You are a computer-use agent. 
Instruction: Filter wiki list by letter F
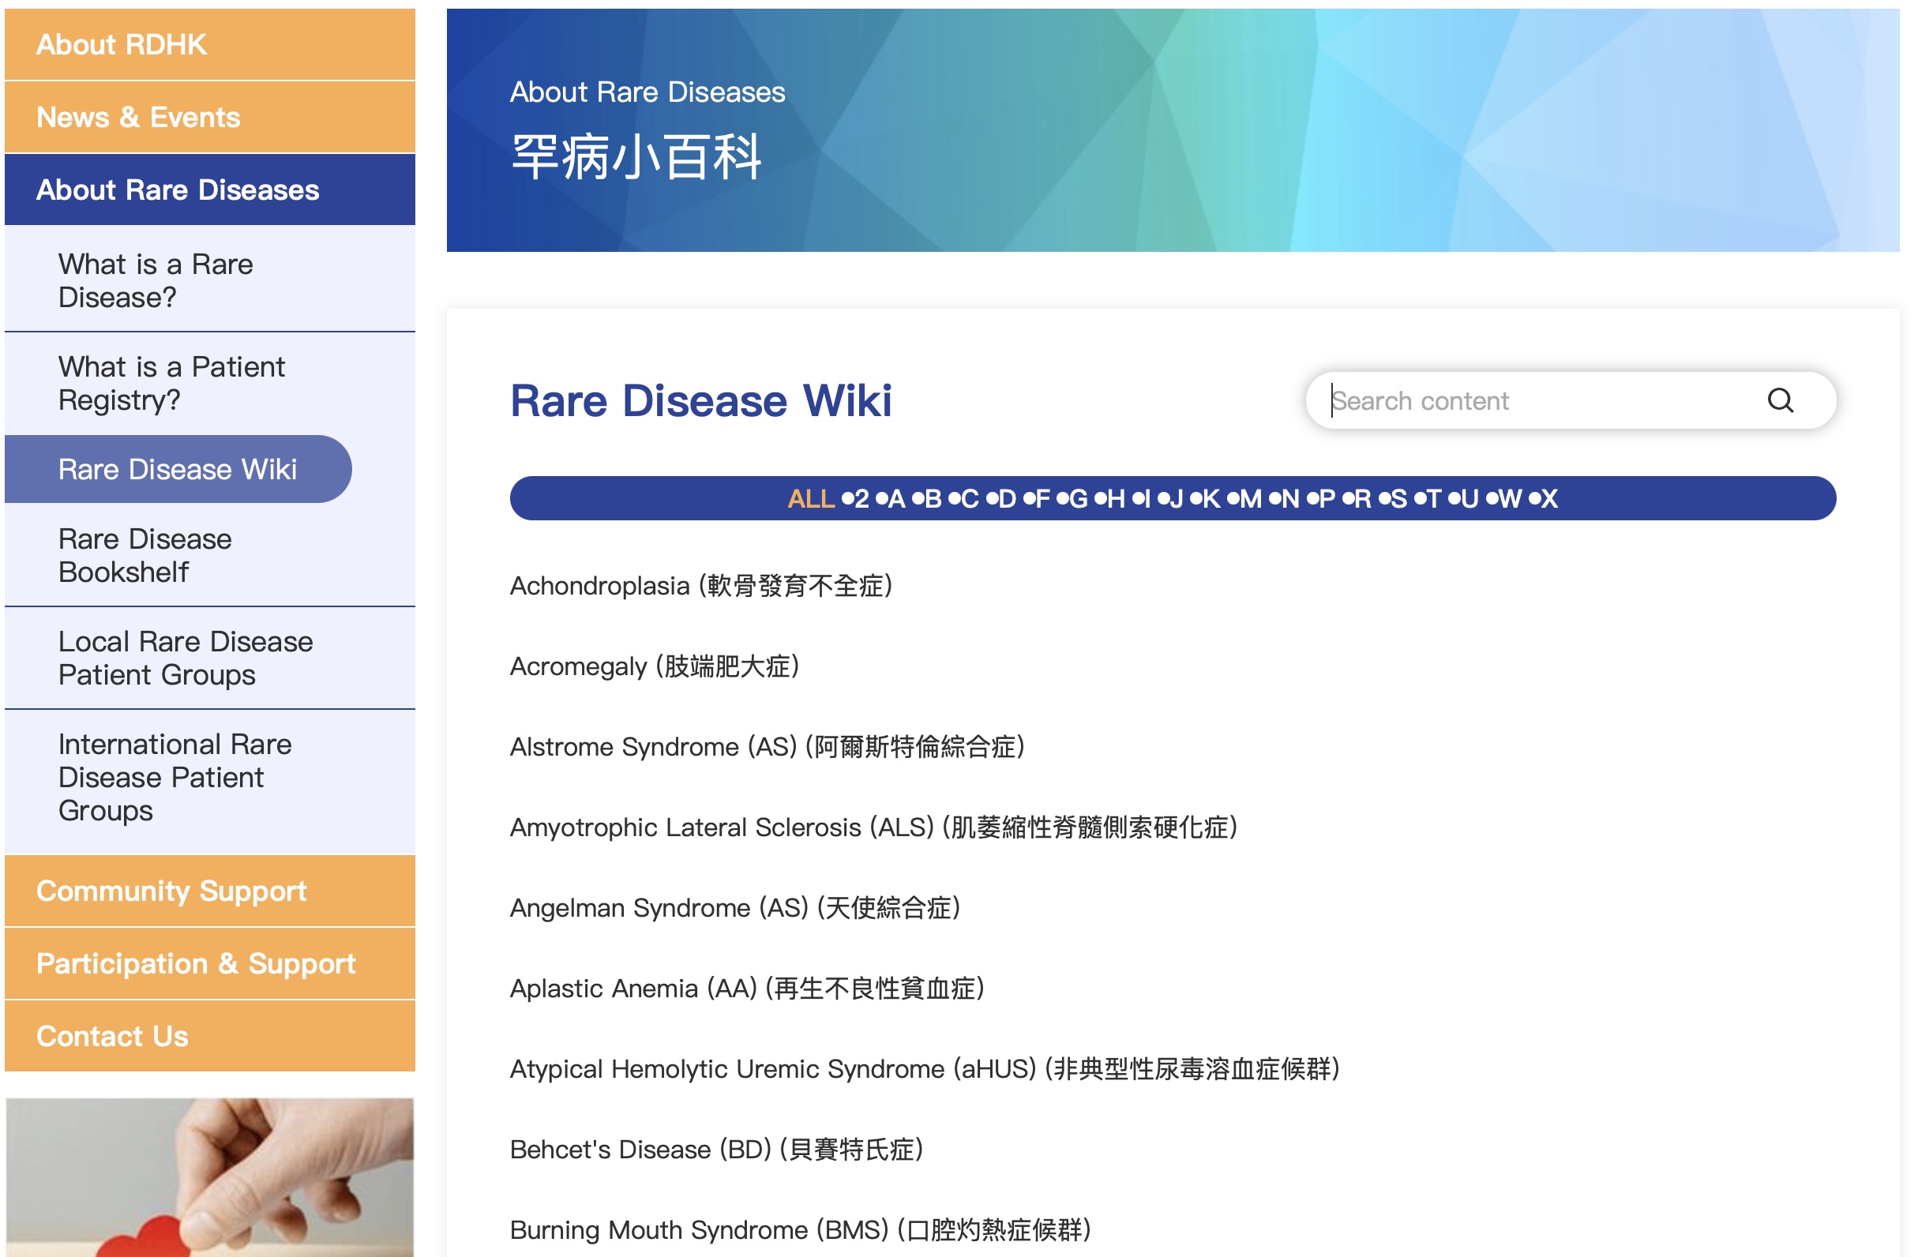pyautogui.click(x=1042, y=498)
